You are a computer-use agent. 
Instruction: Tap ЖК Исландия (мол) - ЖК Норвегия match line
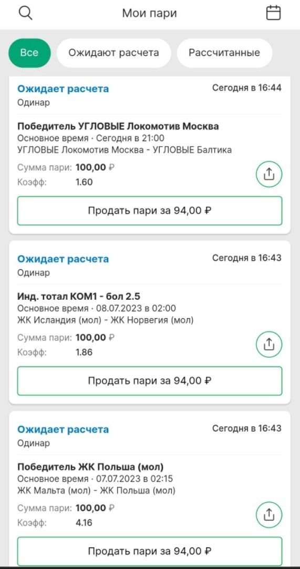105,320
